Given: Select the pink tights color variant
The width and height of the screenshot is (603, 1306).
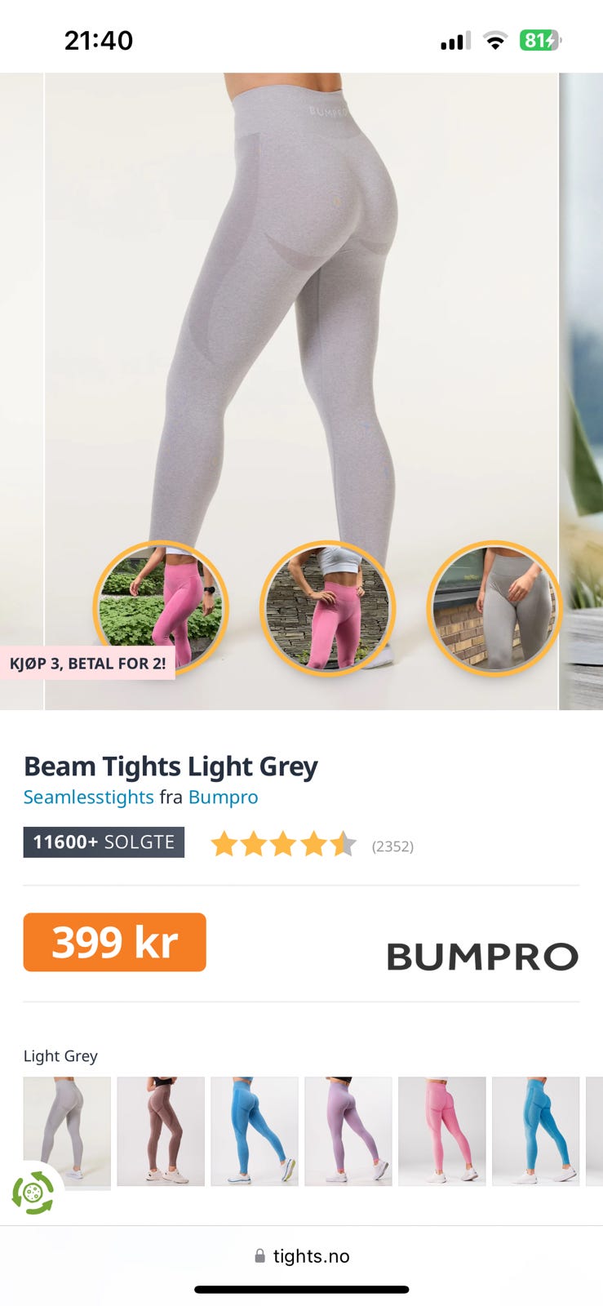Looking at the screenshot, I should coord(442,1131).
